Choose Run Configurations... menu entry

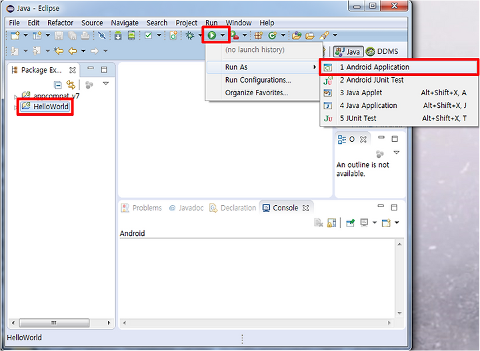(x=263, y=80)
